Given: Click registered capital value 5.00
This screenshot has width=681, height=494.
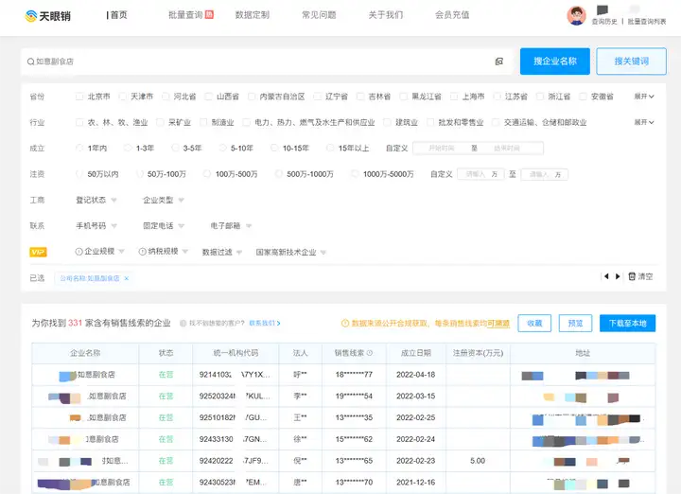Looking at the screenshot, I should [478, 461].
